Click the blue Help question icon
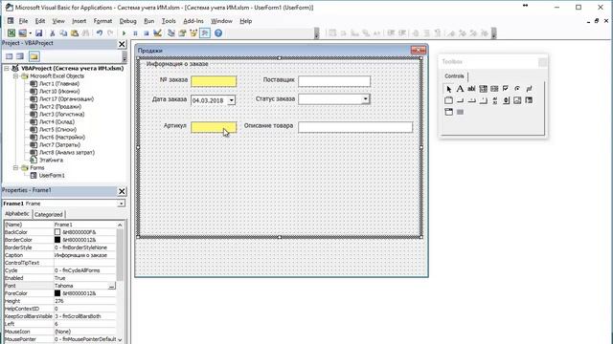 (218, 33)
